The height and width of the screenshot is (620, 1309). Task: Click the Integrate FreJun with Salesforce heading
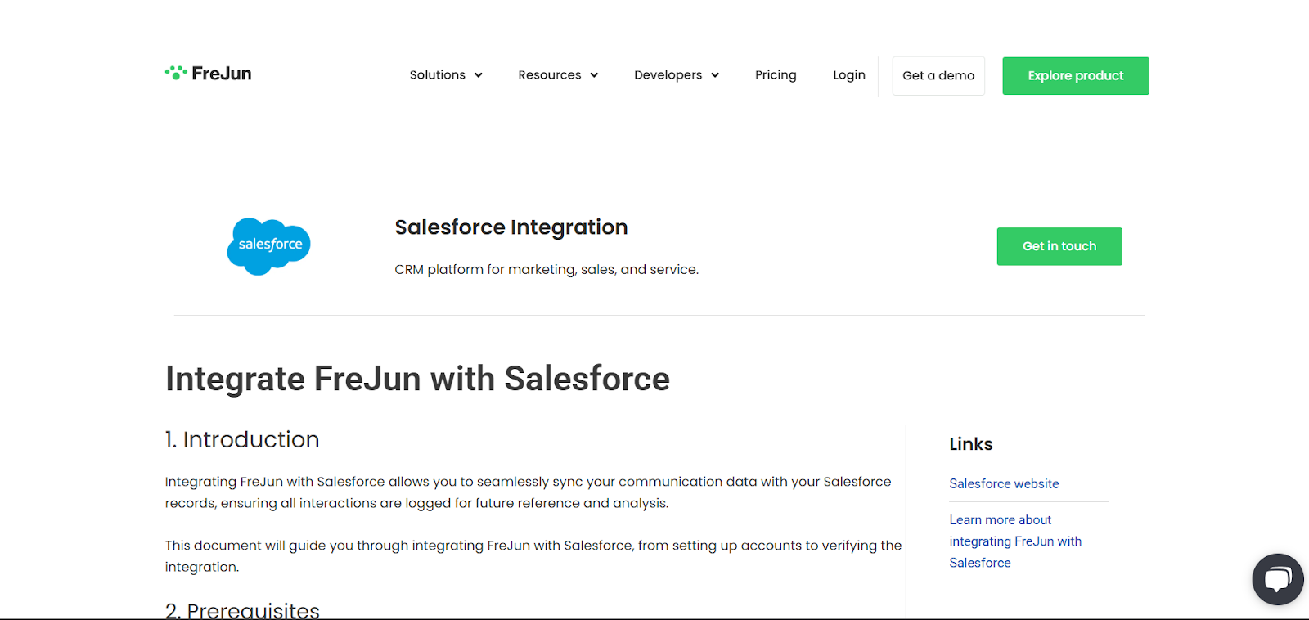[417, 379]
